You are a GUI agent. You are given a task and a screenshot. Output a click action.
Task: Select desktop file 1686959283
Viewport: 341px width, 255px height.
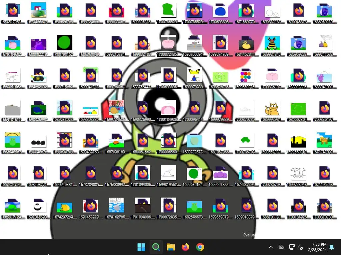(299, 46)
